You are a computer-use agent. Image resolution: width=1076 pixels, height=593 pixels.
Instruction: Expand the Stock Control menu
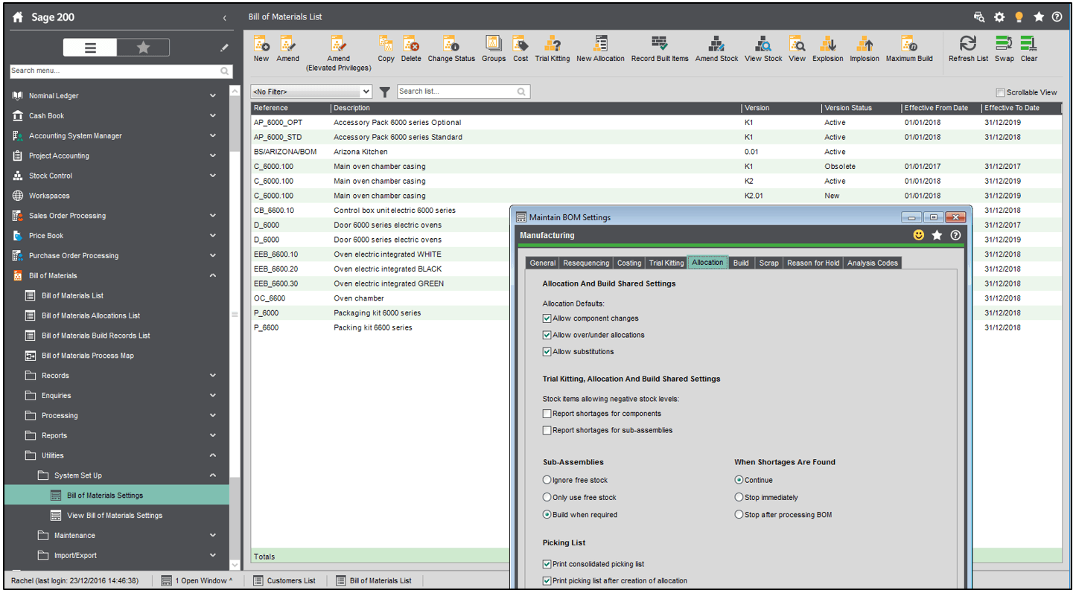coord(213,176)
